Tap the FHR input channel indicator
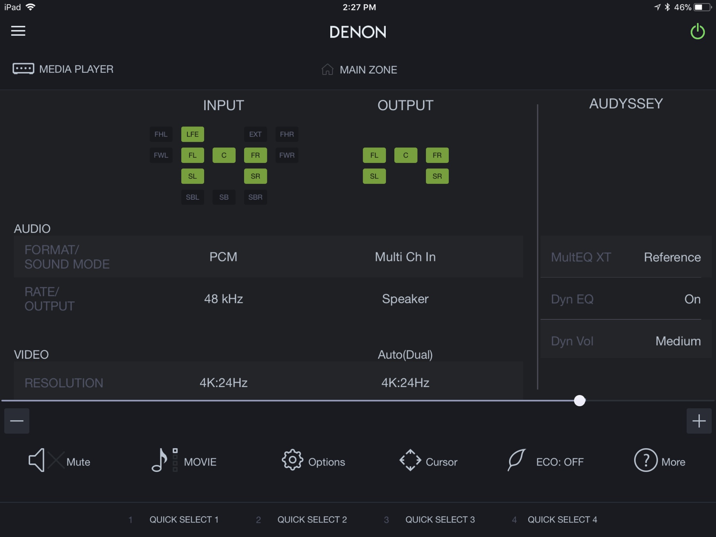Screen dimensions: 716x537 tap(287, 134)
